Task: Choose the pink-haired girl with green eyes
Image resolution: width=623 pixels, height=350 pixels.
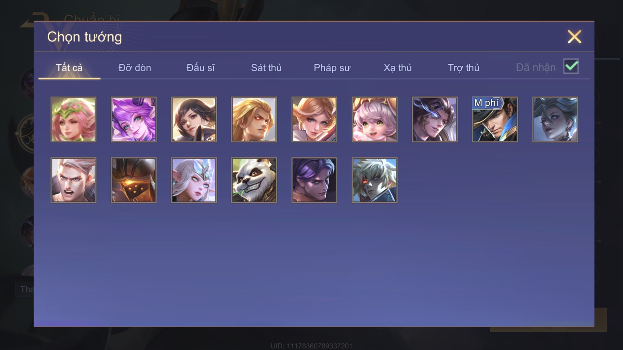Action: 374,119
